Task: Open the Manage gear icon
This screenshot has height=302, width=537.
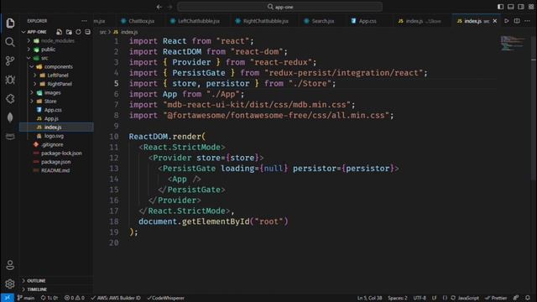Action: click(x=10, y=284)
